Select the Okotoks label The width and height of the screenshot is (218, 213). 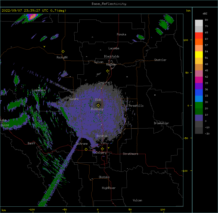(104, 177)
